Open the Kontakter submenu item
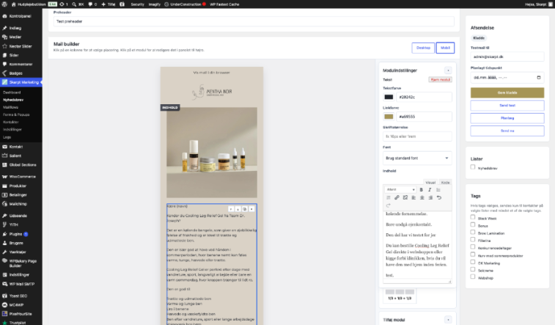The width and height of the screenshot is (555, 325). click(10, 122)
